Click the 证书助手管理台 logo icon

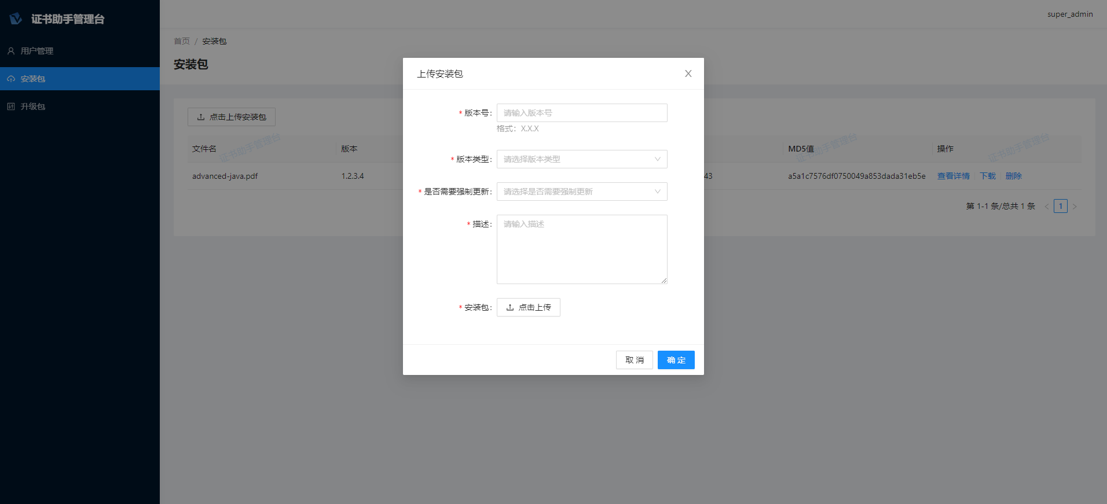point(16,19)
